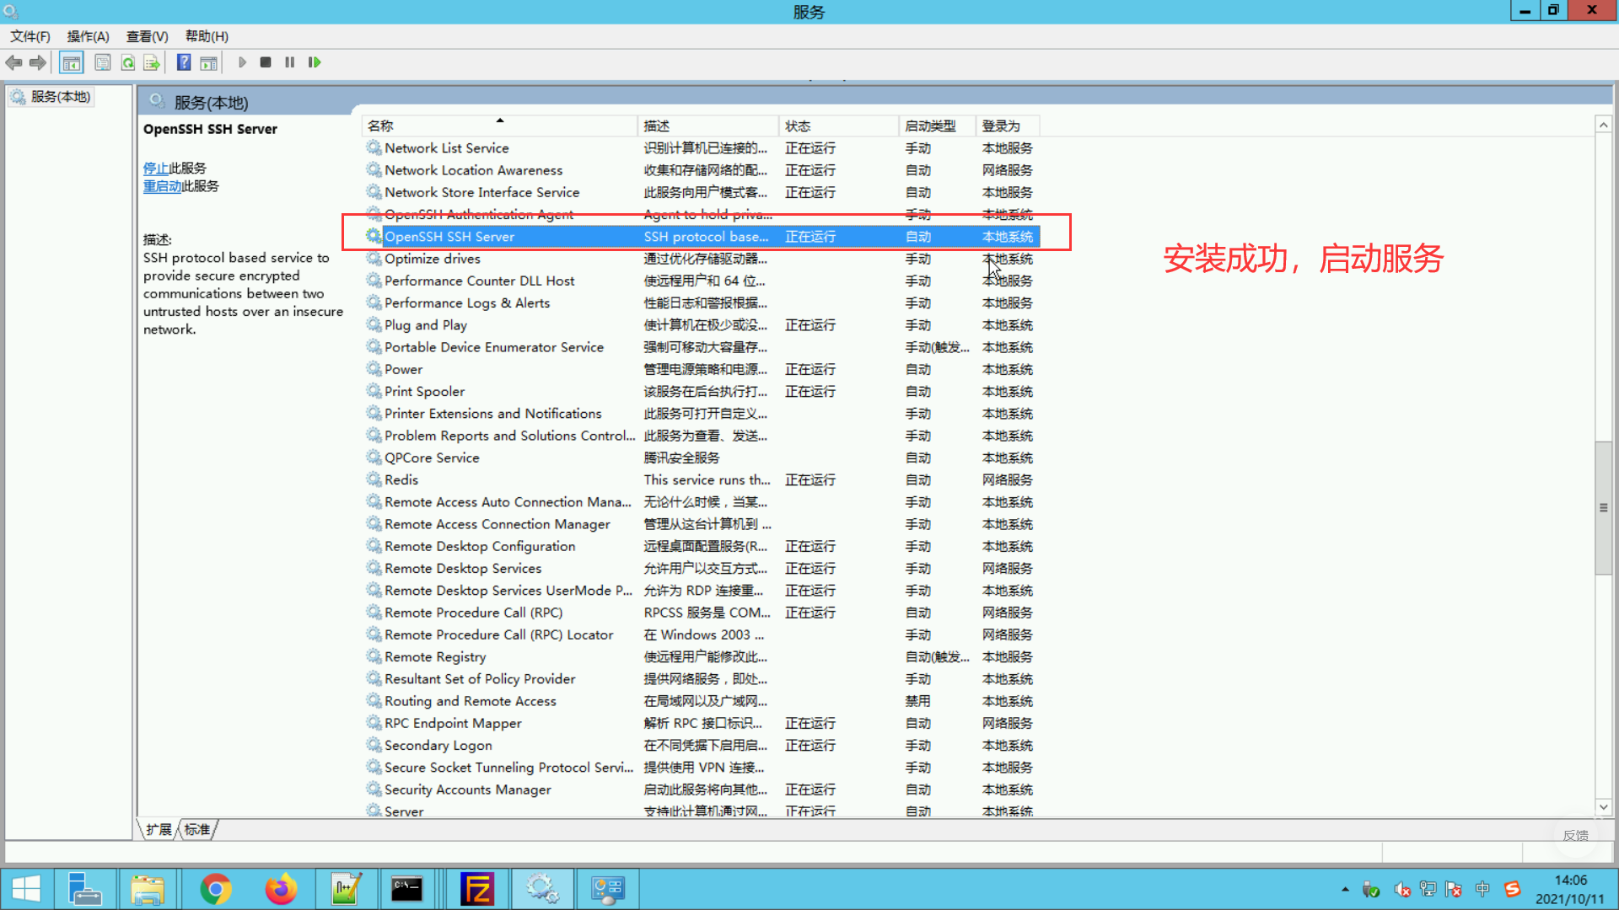Click the Stop Service toolbar button

[x=266, y=62]
